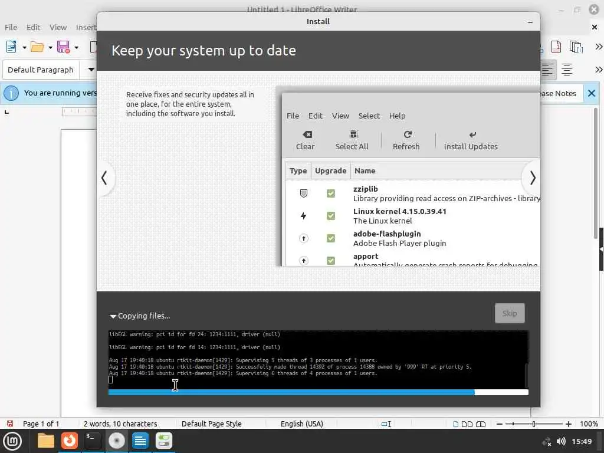
Task: Open the View menu in Writer
Action: coord(58,27)
